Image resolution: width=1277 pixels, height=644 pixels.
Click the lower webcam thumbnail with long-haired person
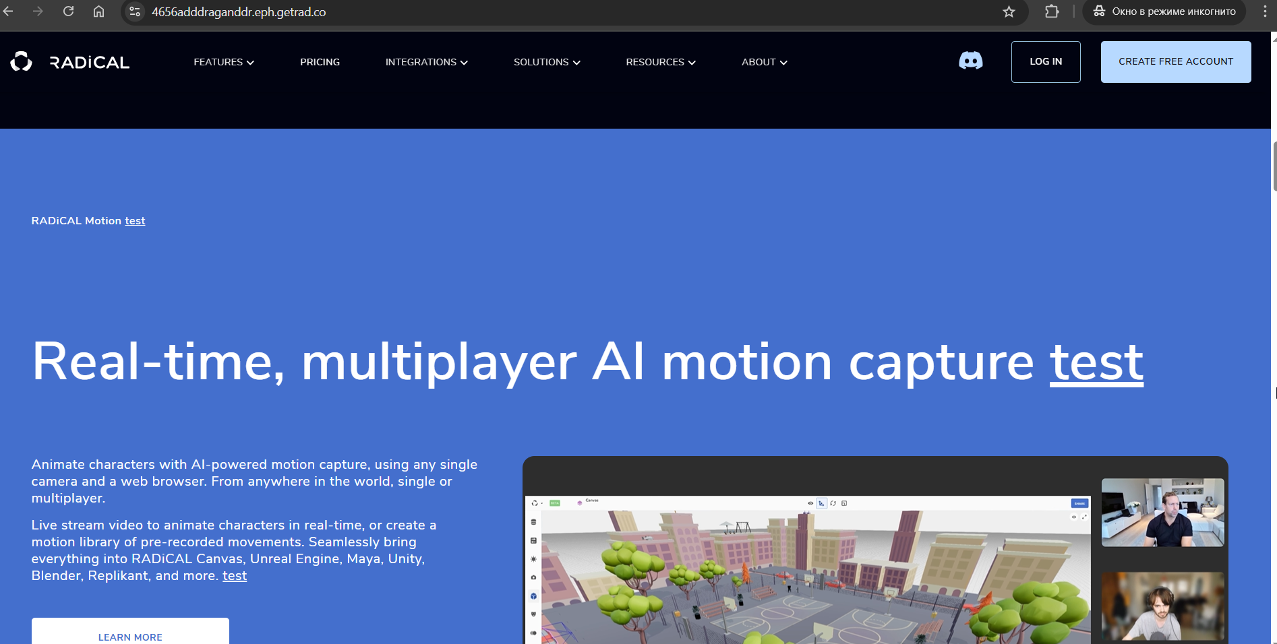tap(1162, 607)
